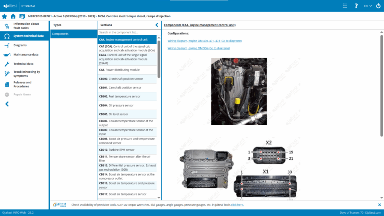Screen dimensions: 384x216
Task: Select Diagrams in the sidebar
Action: point(20,45)
